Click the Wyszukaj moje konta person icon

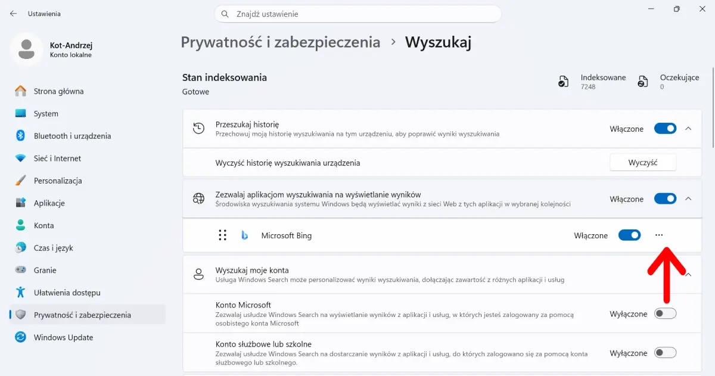pos(198,275)
